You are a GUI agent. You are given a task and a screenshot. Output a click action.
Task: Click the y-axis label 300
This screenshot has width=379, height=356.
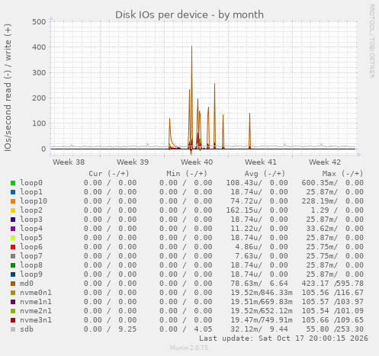click(39, 72)
